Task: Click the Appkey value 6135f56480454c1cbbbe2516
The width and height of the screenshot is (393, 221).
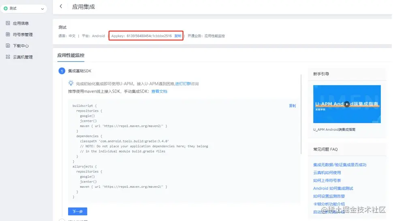Action: coord(149,36)
